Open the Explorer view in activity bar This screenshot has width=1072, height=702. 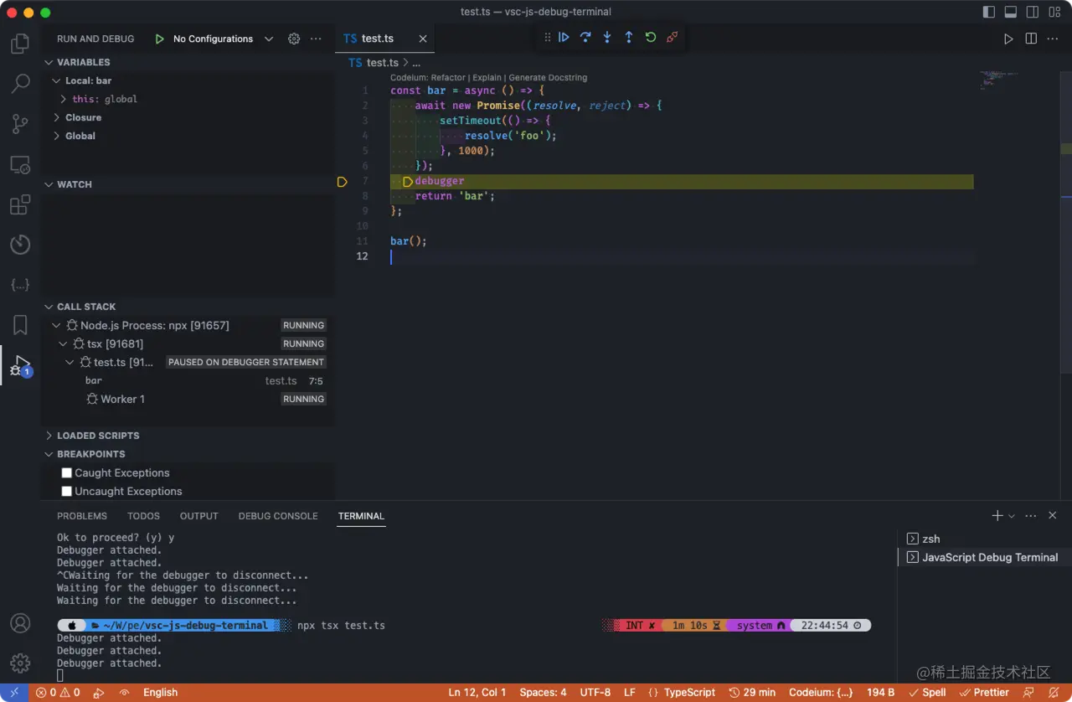pos(20,44)
